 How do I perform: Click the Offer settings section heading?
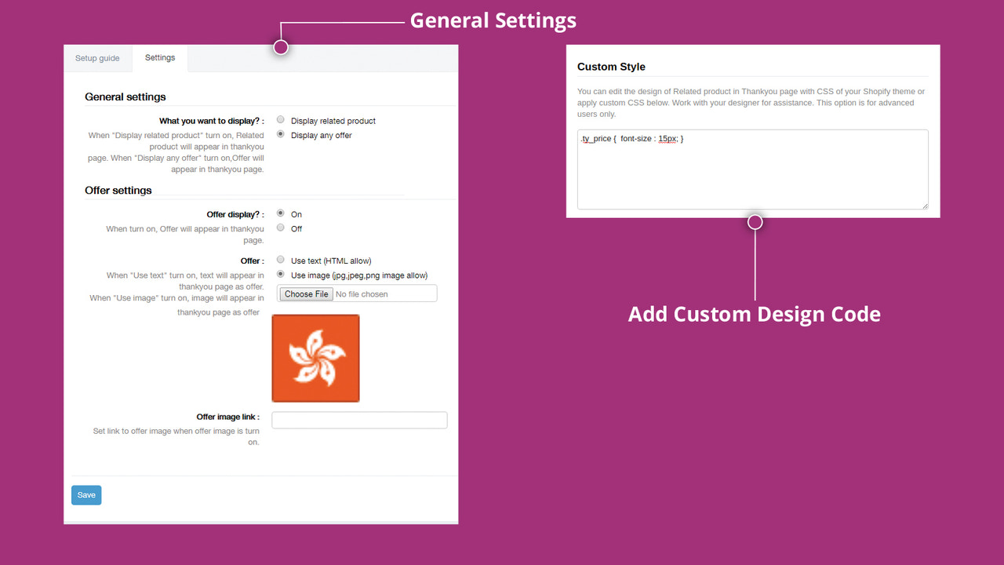point(118,190)
